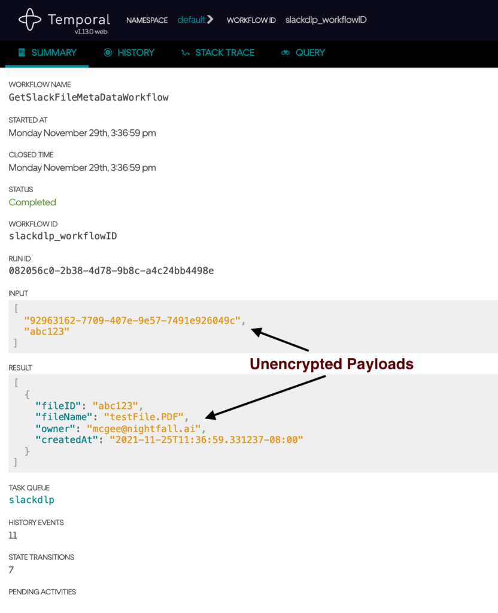Click the green Completed status text
Screen dimensions: 498x613
pyautogui.click(x=32, y=202)
